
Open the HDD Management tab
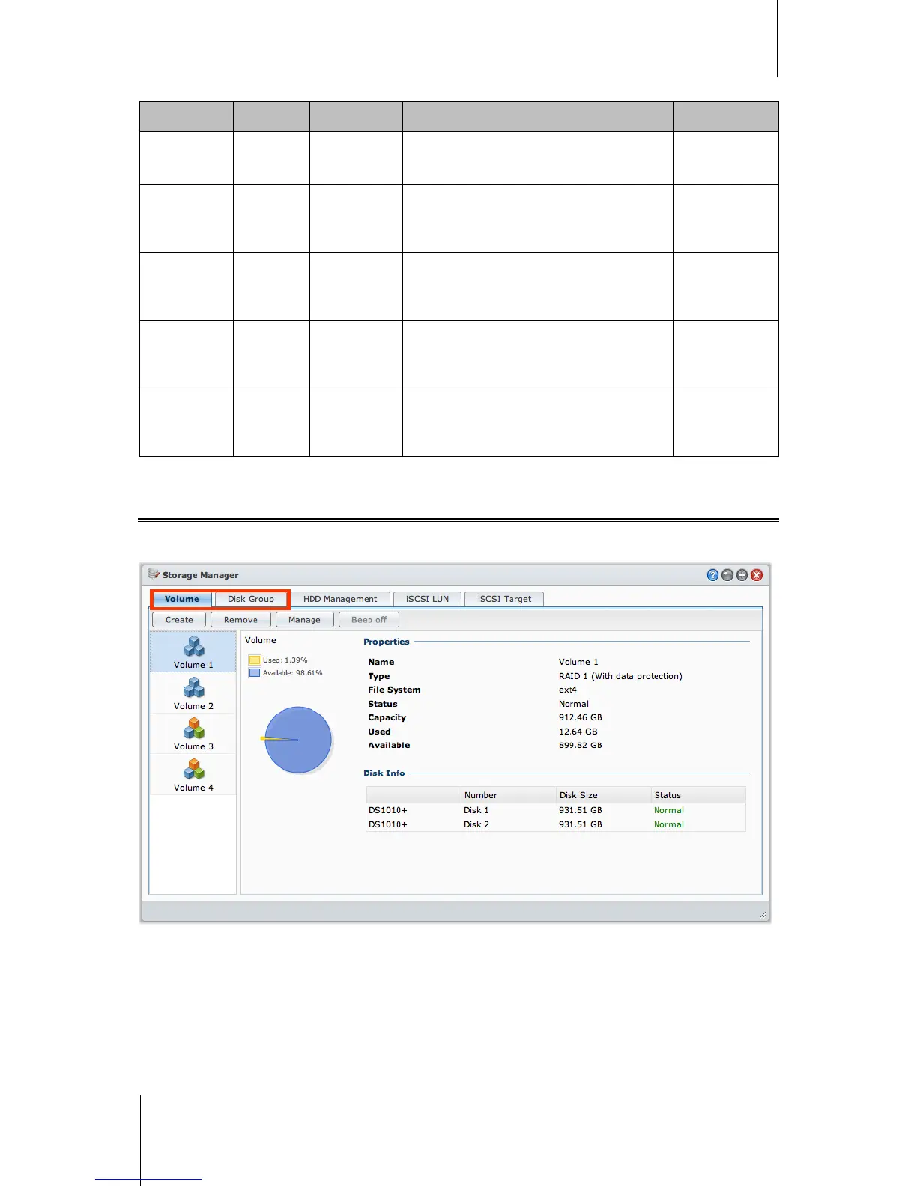click(340, 599)
